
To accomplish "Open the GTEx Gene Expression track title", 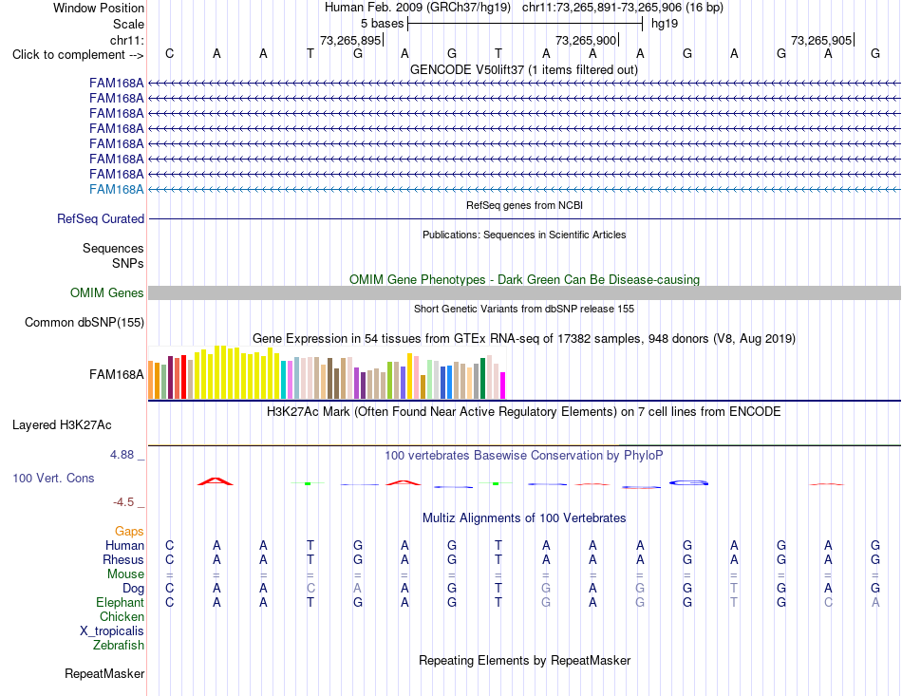I will [524, 339].
